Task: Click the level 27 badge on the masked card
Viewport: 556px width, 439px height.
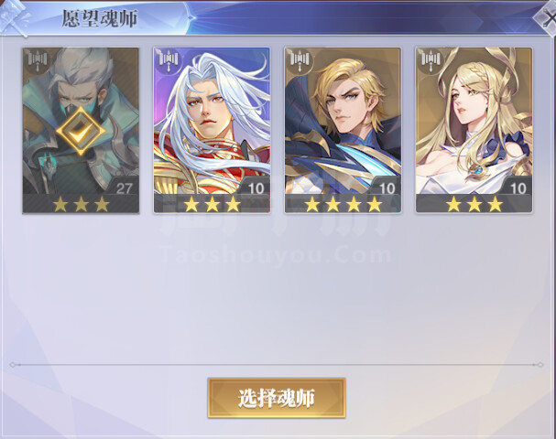Action: point(124,188)
